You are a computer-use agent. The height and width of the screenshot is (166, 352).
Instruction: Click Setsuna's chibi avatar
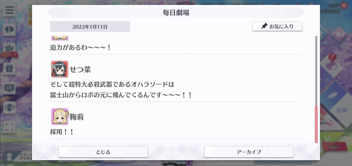pyautogui.click(x=59, y=69)
